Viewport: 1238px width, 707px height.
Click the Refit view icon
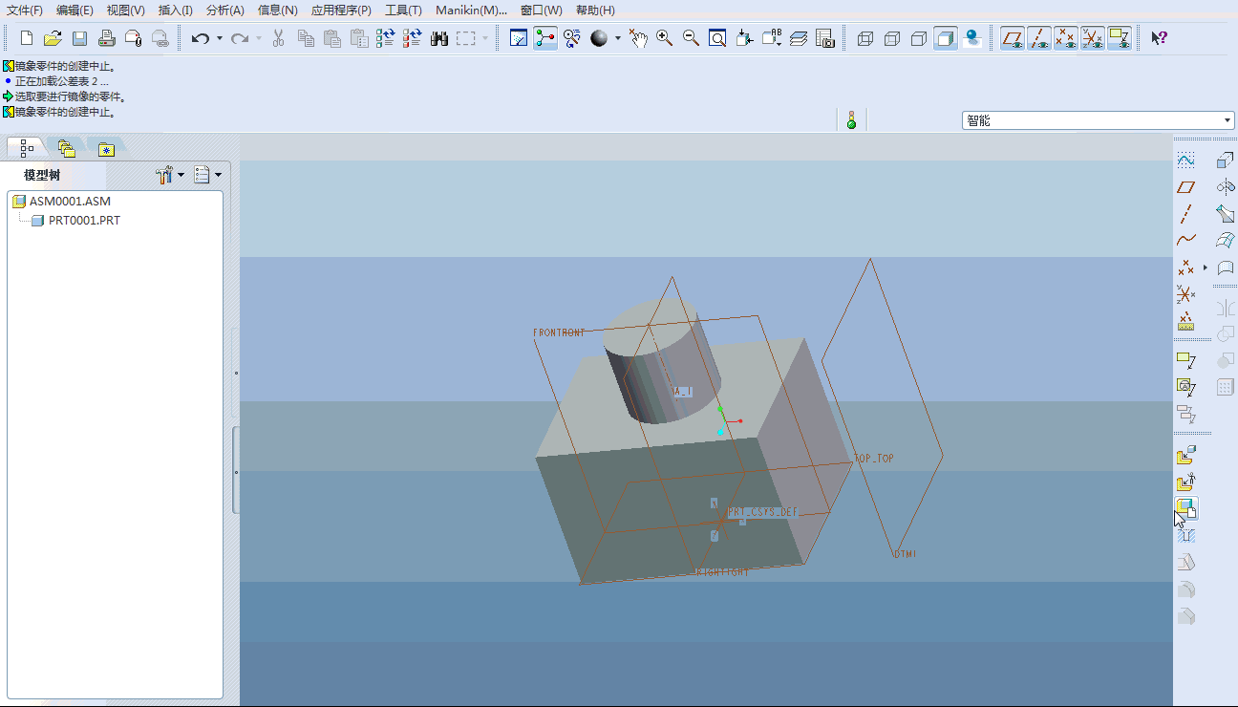point(717,38)
